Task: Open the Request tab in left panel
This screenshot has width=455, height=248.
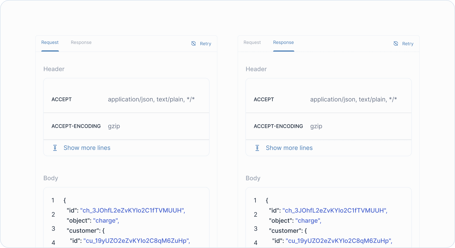Action: coord(50,42)
